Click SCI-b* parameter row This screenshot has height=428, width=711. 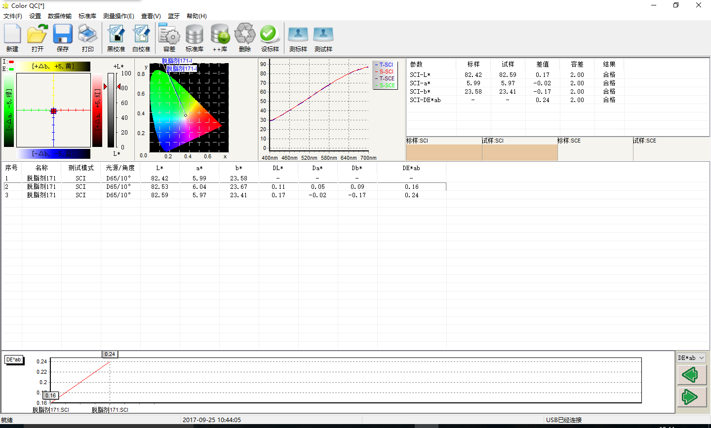pos(515,92)
